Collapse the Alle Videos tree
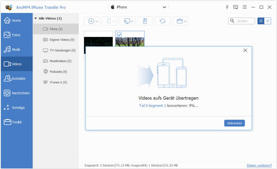The image size is (277, 169). 36,18
